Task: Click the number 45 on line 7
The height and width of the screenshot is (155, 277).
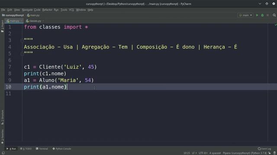Action: 91,67
